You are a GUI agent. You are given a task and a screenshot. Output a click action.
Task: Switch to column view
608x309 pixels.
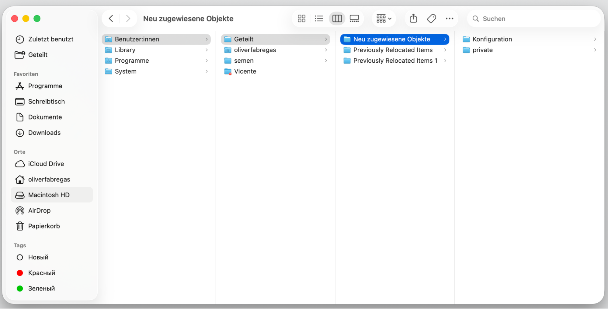point(337,19)
